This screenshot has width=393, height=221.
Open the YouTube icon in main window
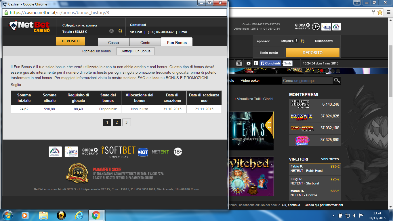249,63
